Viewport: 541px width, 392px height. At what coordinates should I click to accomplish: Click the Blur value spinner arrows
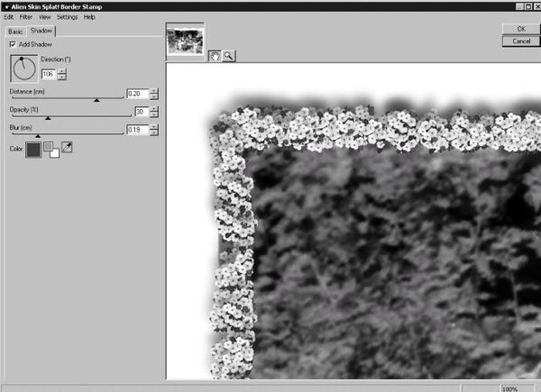coord(154,130)
